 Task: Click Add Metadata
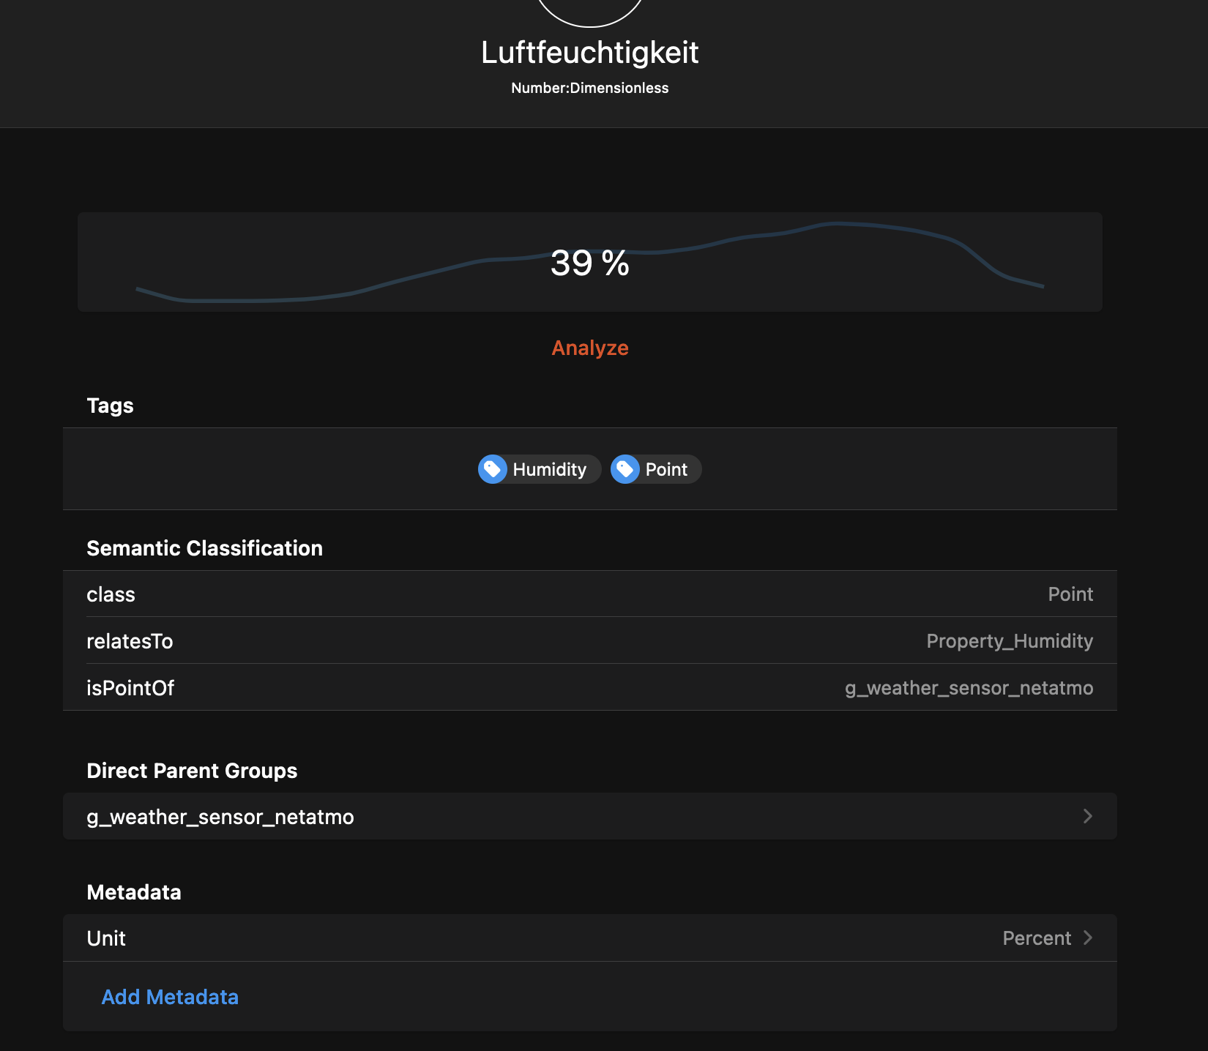click(170, 997)
